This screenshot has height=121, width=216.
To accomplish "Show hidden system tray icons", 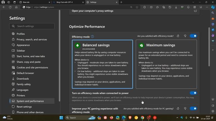I will click(177, 118).
